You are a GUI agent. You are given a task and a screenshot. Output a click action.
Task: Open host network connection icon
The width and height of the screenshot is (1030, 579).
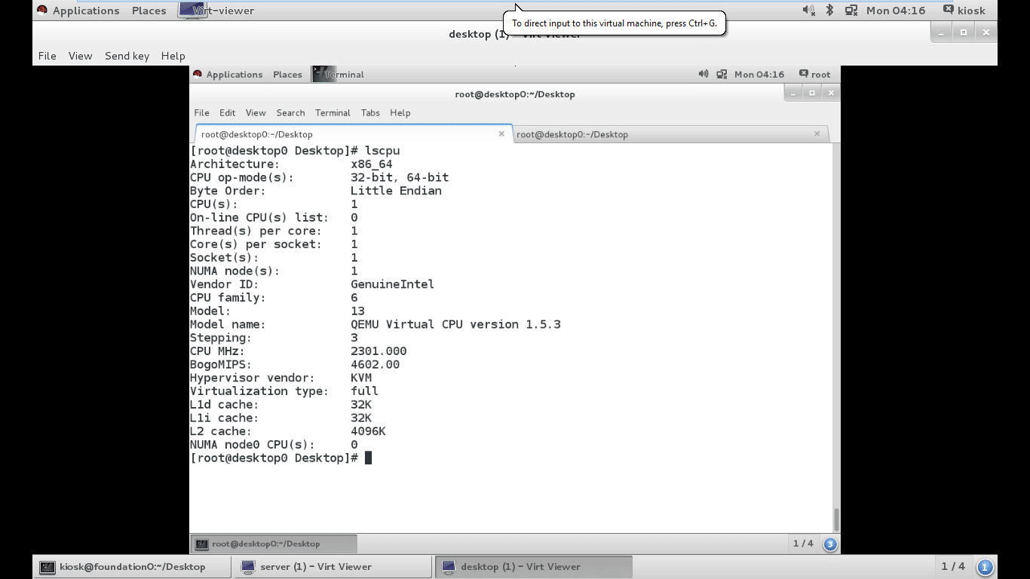(x=851, y=11)
